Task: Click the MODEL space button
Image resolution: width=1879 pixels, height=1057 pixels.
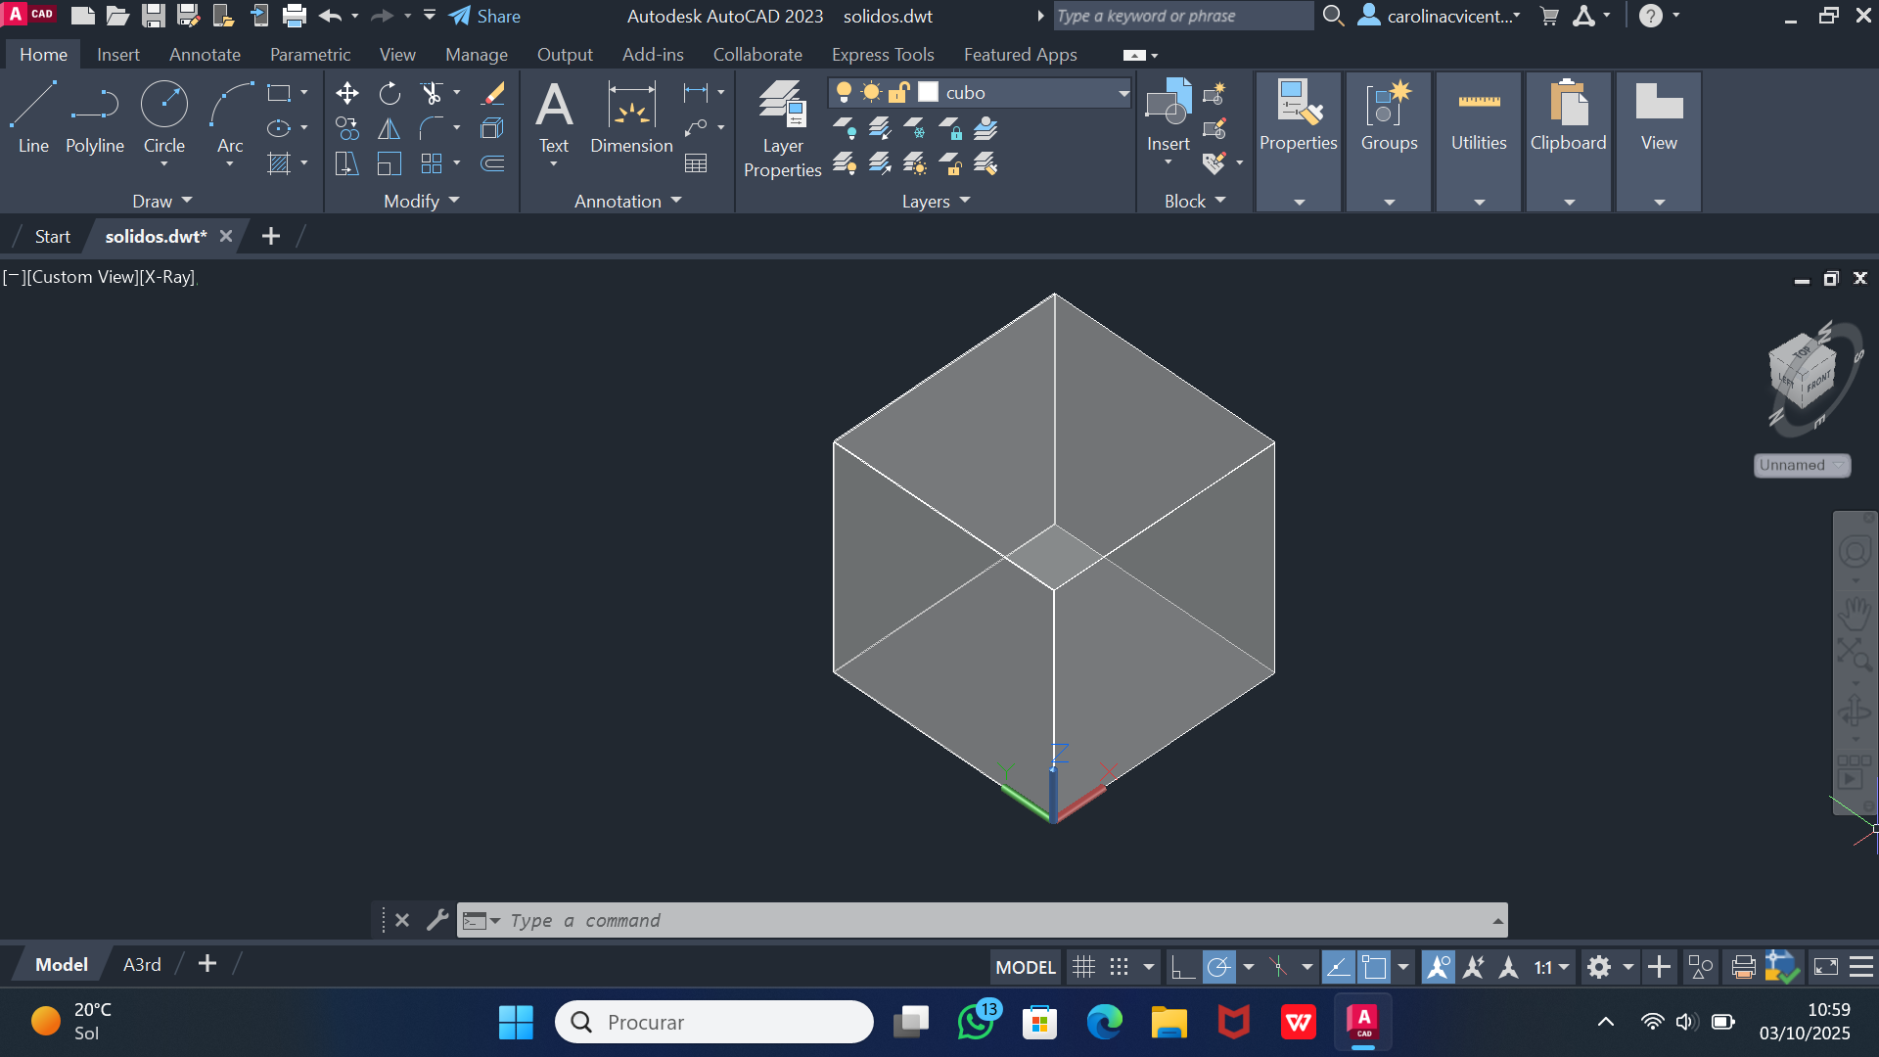Action: (1025, 967)
